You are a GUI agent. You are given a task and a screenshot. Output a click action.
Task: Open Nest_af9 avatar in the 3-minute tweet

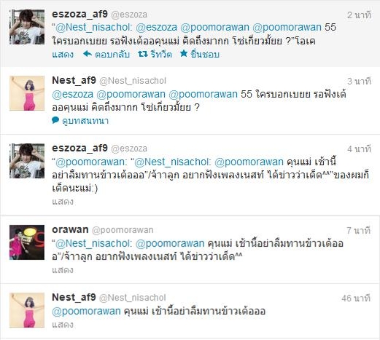click(27, 93)
